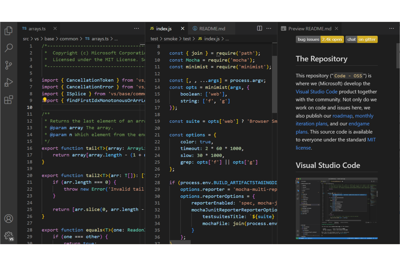Click the Accounts icon
The height and width of the screenshot is (266, 400).
click(x=8, y=219)
